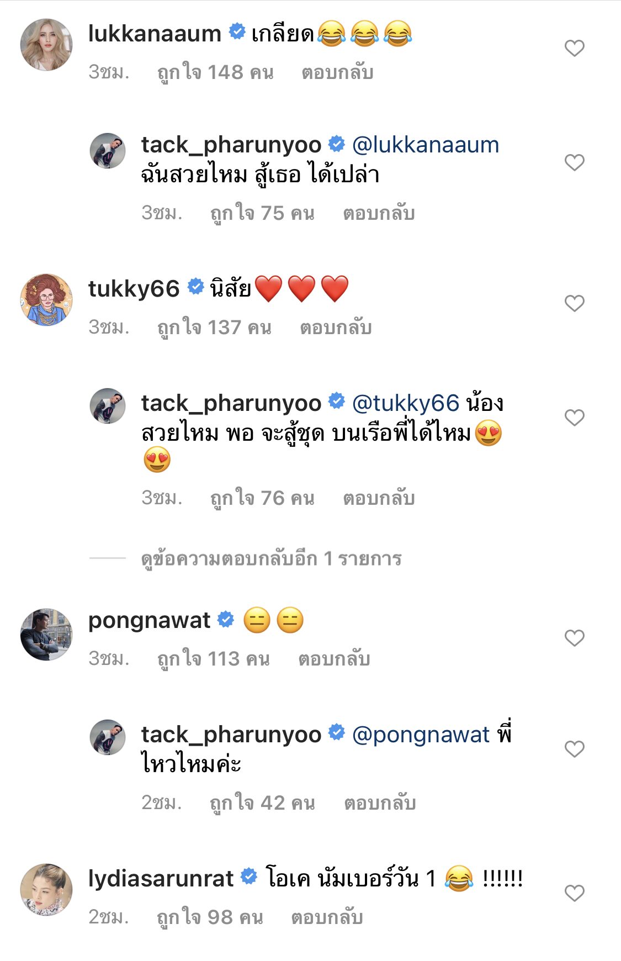Like pongnawat's emoji comment
621x961 pixels.
coord(574,638)
